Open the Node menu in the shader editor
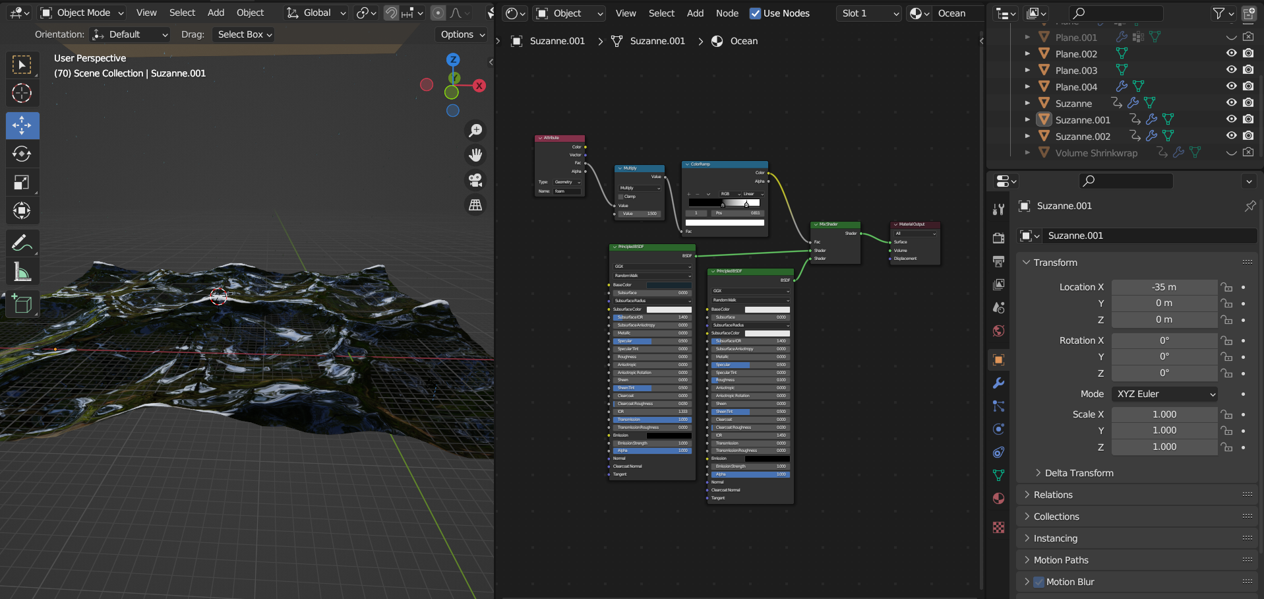Screen dimensions: 1264x599 click(x=727, y=13)
